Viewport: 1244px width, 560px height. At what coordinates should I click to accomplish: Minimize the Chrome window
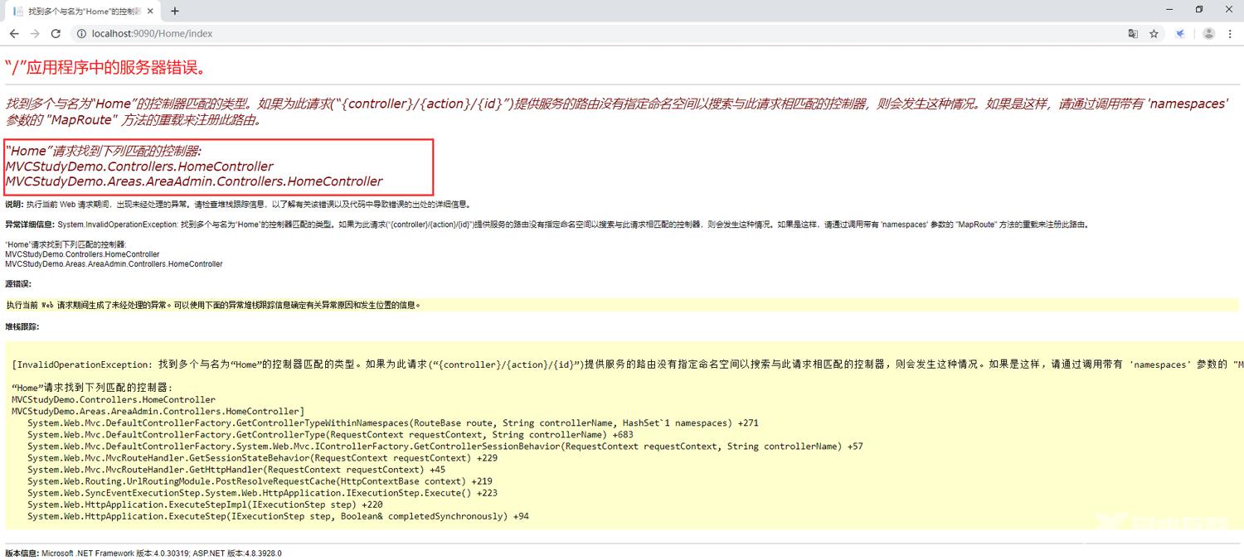[x=1169, y=10]
